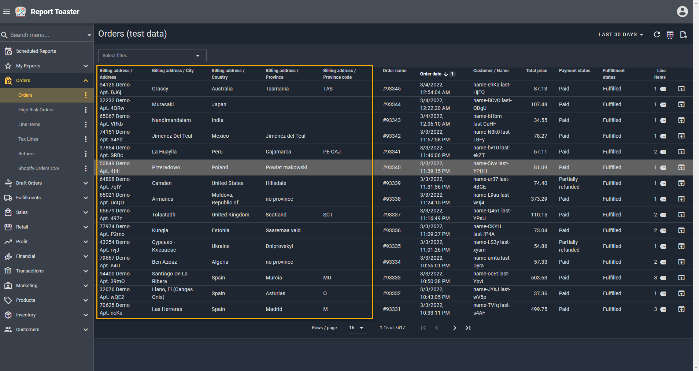Sort by Order date column header
The width and height of the screenshot is (699, 371).
(431, 74)
